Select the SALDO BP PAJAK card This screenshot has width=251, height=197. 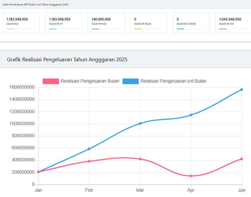pyautogui.click(x=148, y=22)
